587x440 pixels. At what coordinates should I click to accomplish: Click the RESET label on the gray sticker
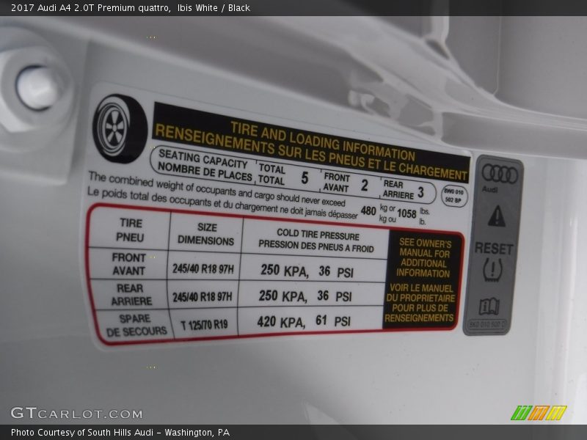click(494, 249)
